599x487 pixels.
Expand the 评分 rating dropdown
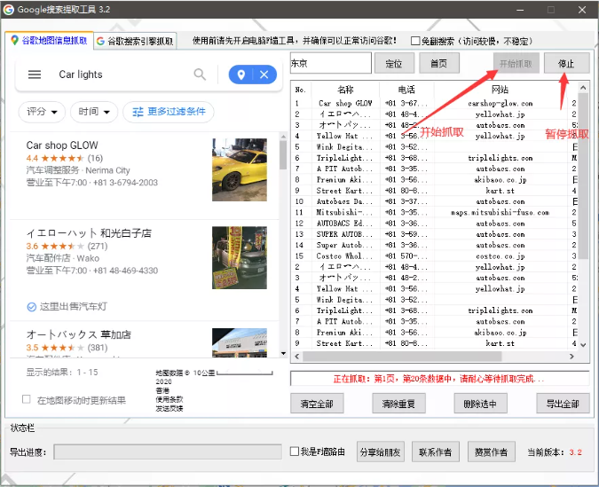(42, 112)
